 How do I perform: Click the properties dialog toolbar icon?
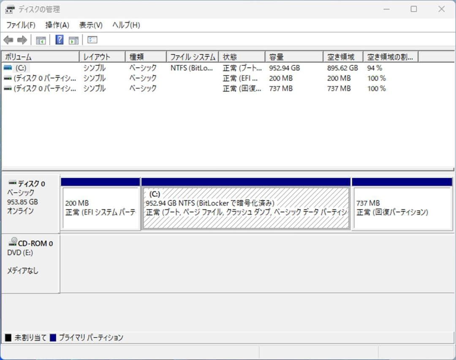click(x=92, y=40)
